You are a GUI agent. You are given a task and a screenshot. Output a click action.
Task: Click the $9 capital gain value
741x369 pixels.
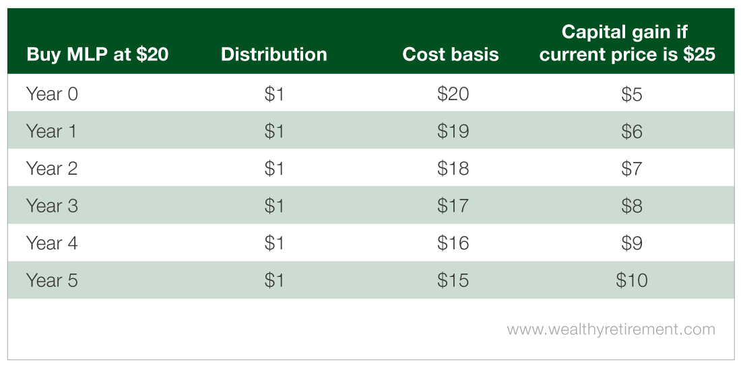tap(632, 243)
